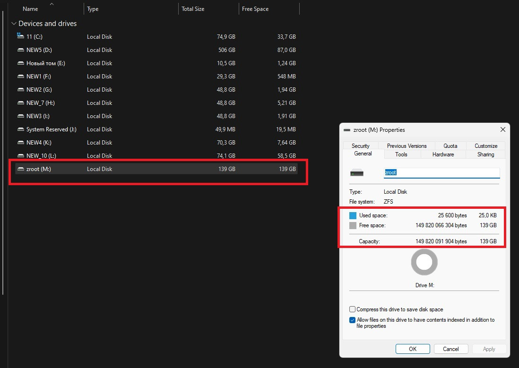This screenshot has width=519, height=368.
Task: Select row label 'NEW3 (I:)'
Action: [38, 116]
